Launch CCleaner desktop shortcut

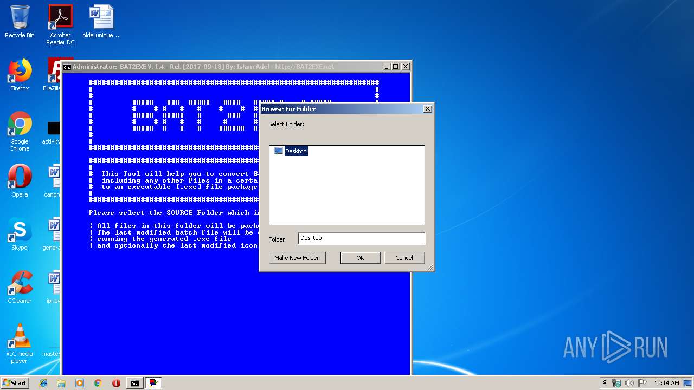(20, 287)
